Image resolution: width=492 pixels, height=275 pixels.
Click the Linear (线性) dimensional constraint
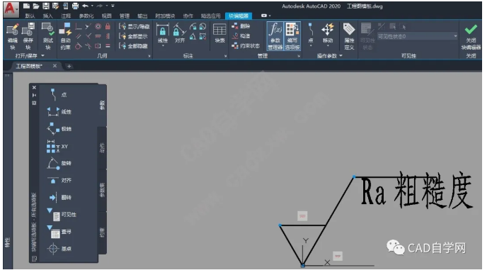163,33
